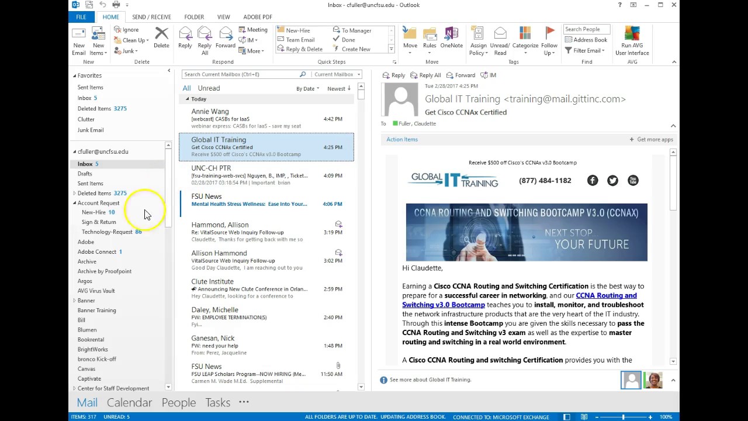Click the New Email icon in ribbon

coord(79,34)
